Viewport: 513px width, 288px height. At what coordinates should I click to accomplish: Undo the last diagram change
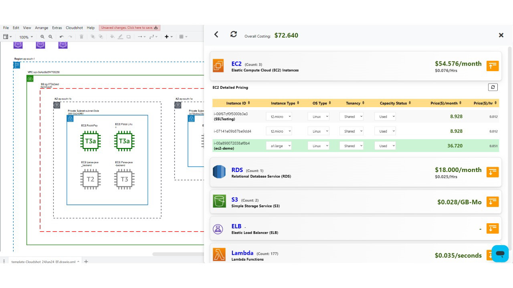tap(61, 37)
